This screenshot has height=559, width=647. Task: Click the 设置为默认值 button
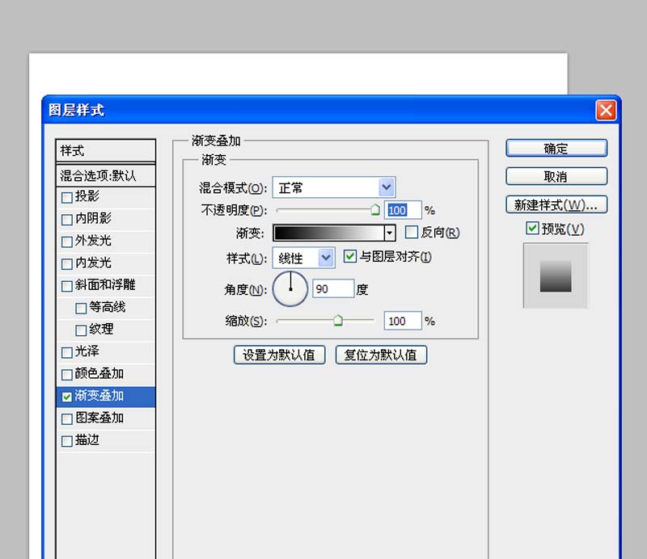click(x=279, y=355)
